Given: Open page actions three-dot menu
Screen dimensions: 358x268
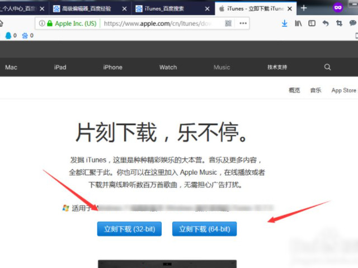Looking at the screenshot, I should (243, 23).
